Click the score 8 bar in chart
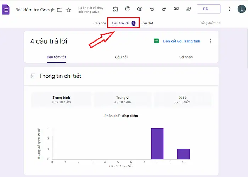Image resolution: width=248 pixels, height=177 pixels. (x=157, y=144)
